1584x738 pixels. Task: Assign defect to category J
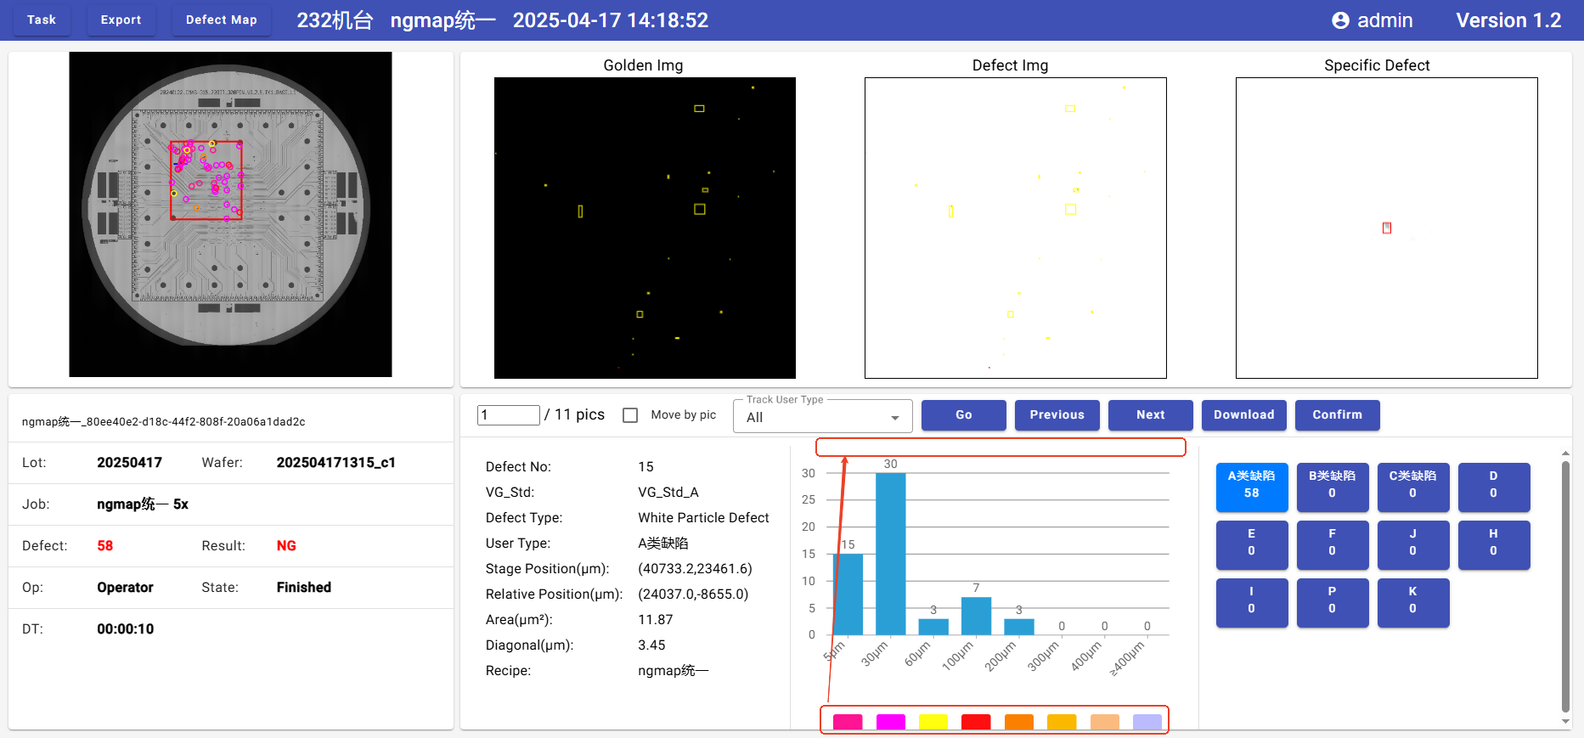pos(1412,544)
